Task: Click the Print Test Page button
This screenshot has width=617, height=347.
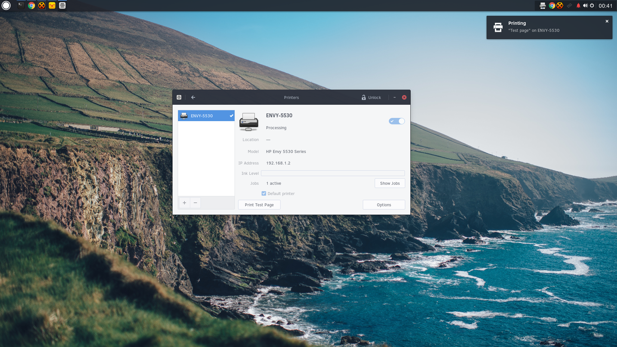Action: pyautogui.click(x=259, y=205)
